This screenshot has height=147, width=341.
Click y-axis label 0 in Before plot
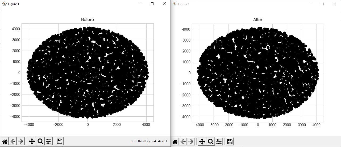[19, 73]
